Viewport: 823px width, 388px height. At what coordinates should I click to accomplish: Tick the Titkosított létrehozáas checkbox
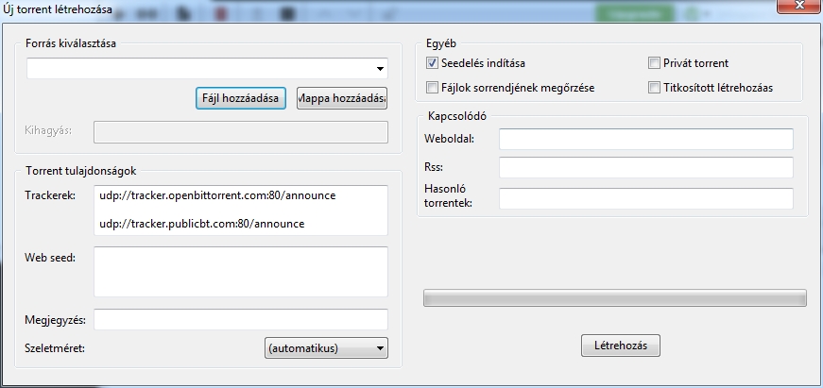point(654,88)
